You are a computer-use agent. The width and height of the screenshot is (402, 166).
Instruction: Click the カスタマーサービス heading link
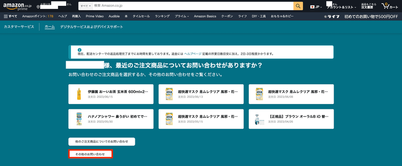tap(19, 27)
